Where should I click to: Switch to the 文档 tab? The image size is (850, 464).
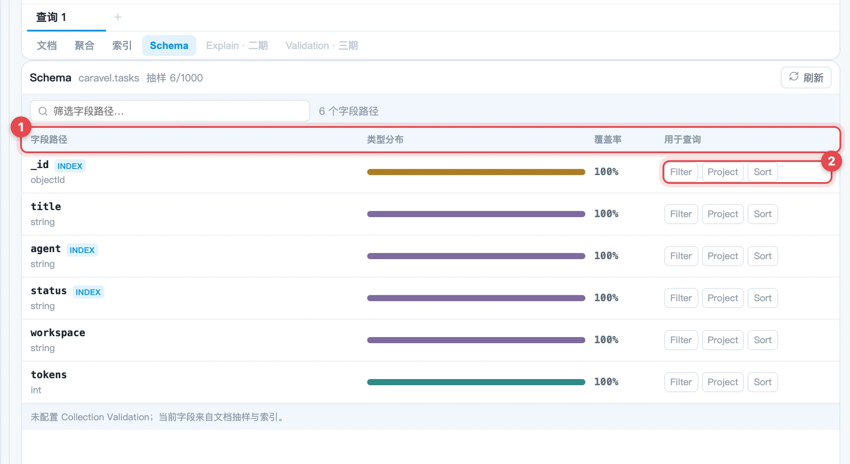(x=47, y=46)
